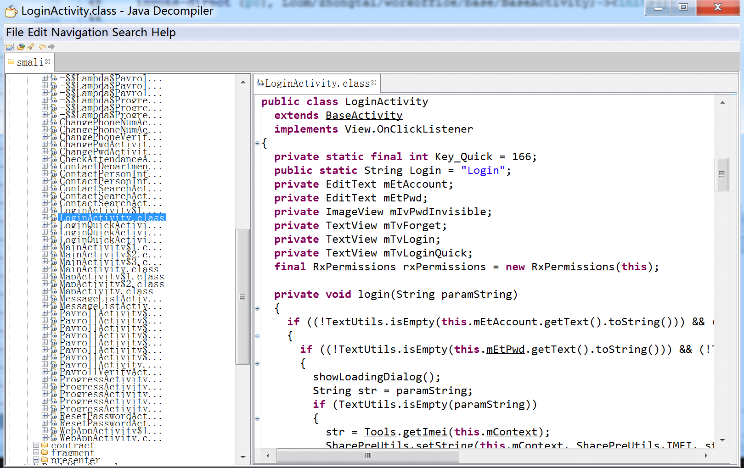Click the tree panel scroll-up arrow
The image size is (744, 468).
coord(242,82)
